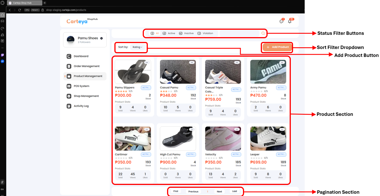Show only Violation status products

206,33
